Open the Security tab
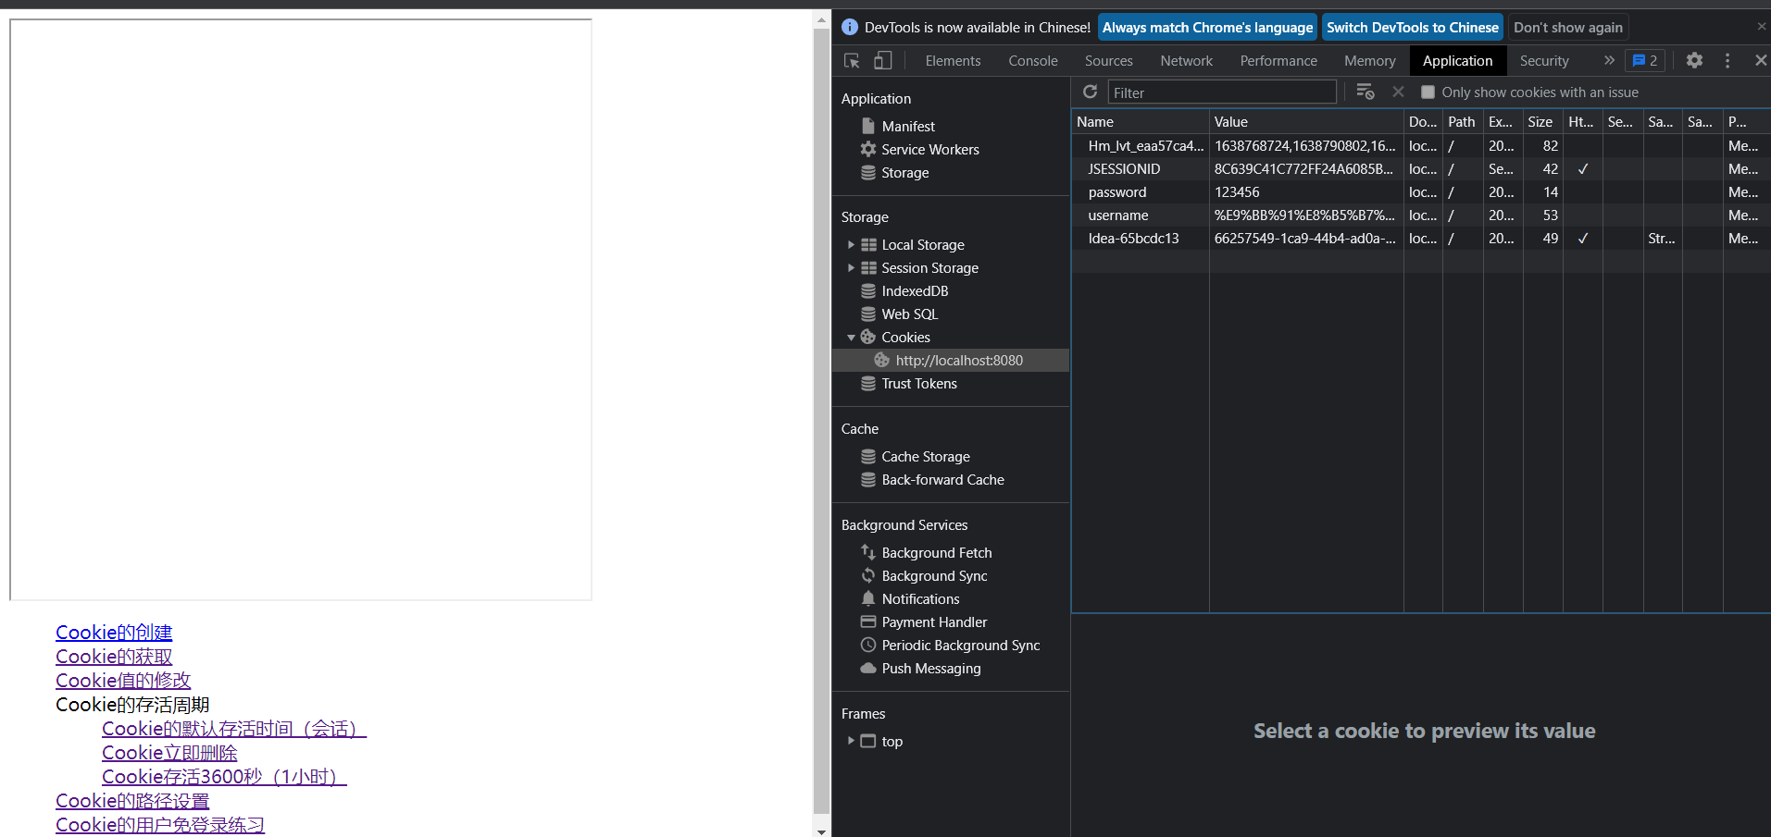This screenshot has width=1771, height=837. click(x=1544, y=61)
